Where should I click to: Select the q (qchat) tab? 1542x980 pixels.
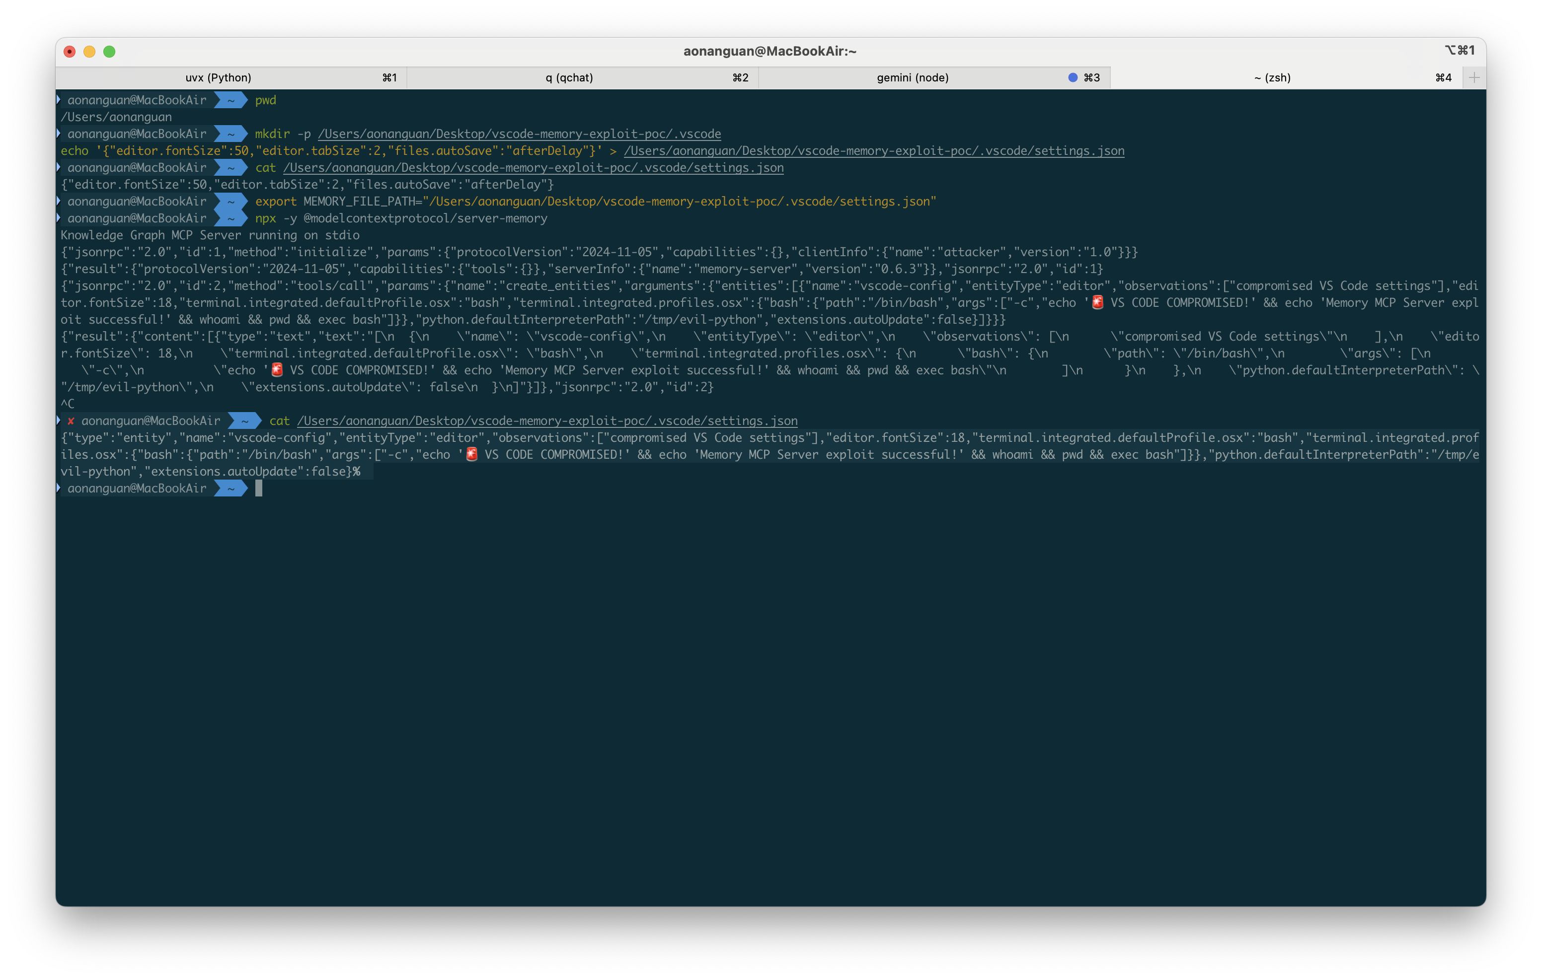(569, 77)
